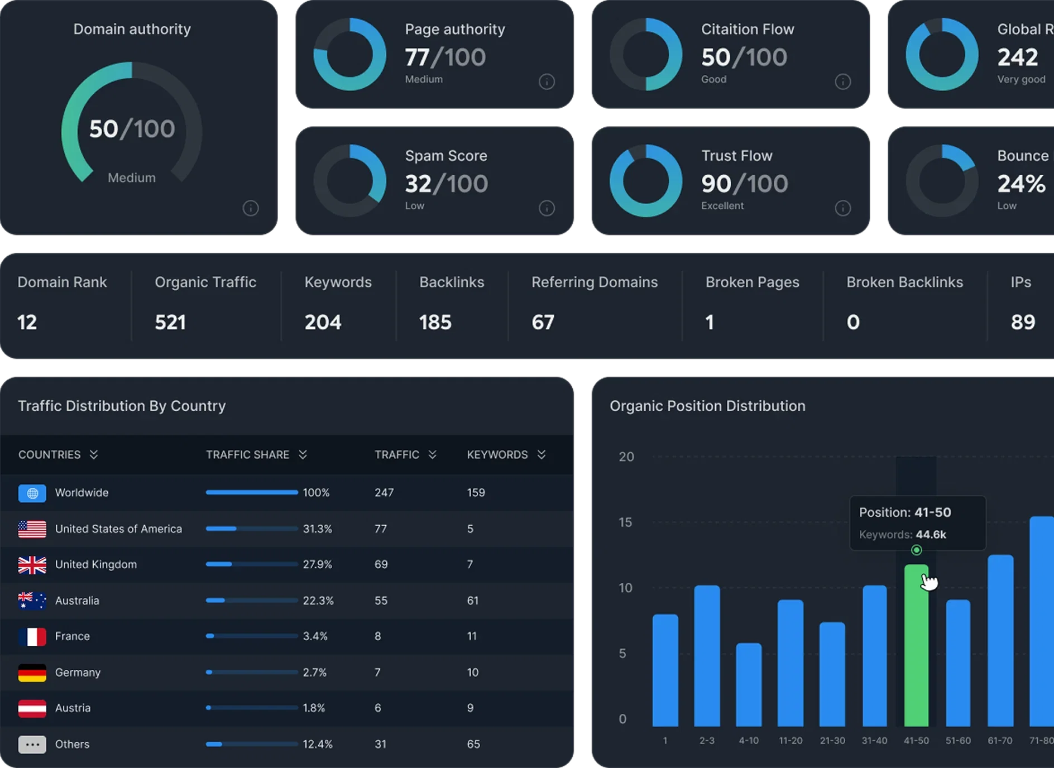Click the Domain Rank value 12
Viewport: 1054px width, 768px height.
[27, 322]
